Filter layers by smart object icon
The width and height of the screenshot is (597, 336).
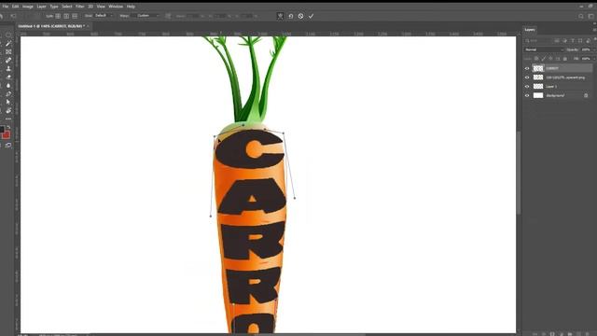589,40
